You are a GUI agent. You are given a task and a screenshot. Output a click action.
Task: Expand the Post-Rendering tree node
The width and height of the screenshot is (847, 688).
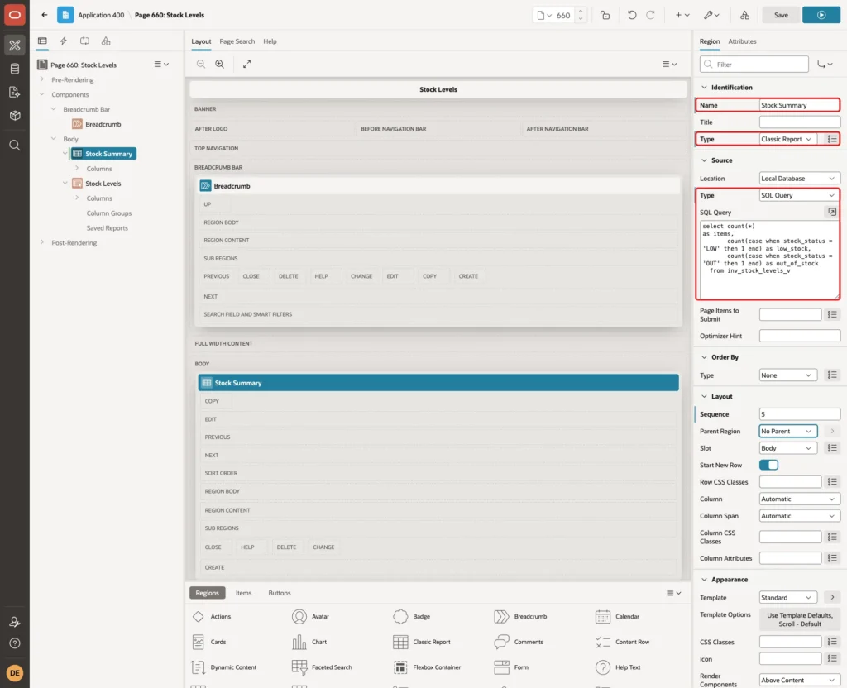pos(41,242)
